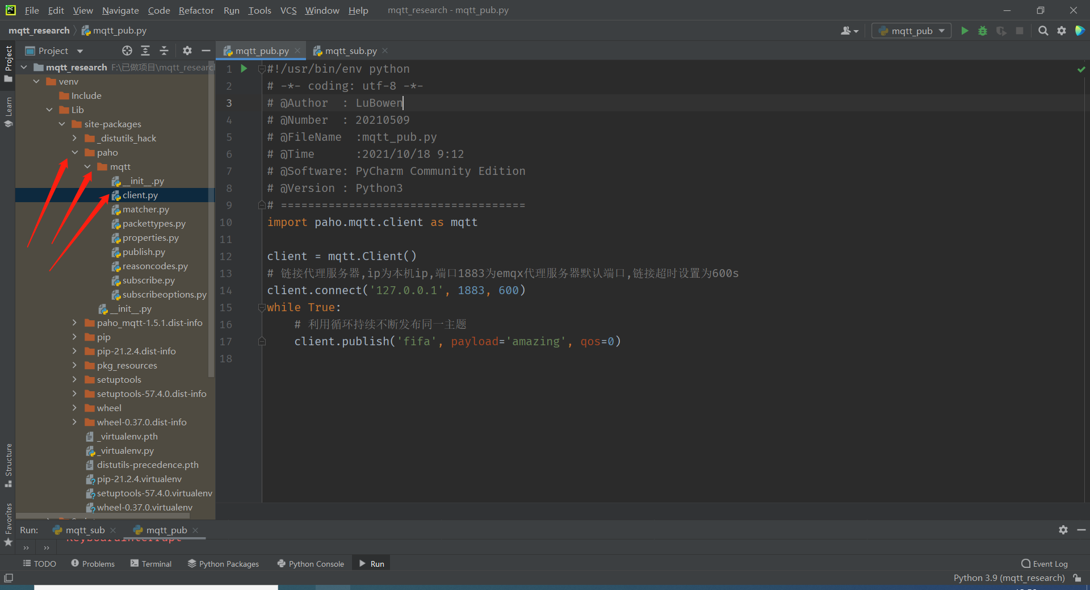Viewport: 1090px width, 590px height.
Task: Open the File menu
Action: pos(32,10)
